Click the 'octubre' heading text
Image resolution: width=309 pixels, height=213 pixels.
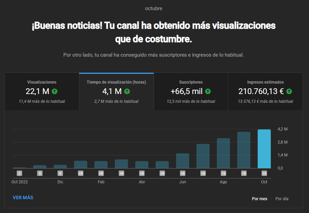(x=154, y=8)
